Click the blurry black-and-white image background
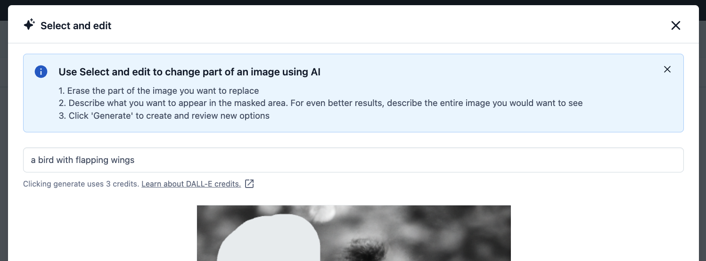 tap(424, 226)
